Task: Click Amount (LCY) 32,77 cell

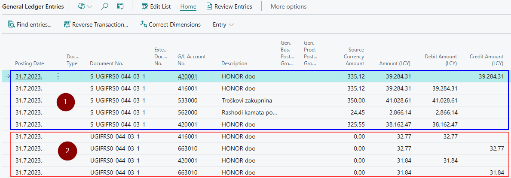Action: click(x=404, y=149)
